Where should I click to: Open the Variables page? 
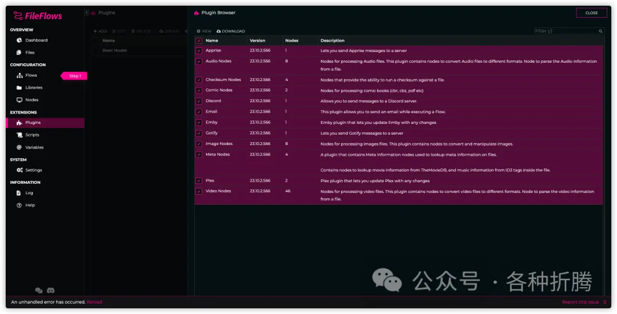pyautogui.click(x=34, y=147)
